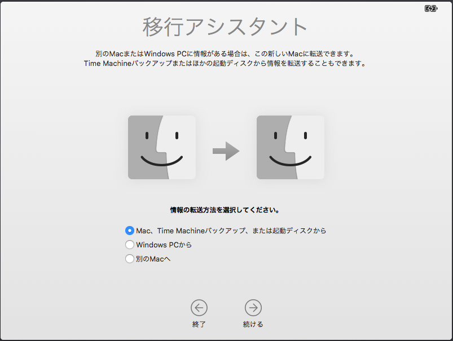Click the gray transfer arrow between faces
453x341 pixels.
click(x=226, y=150)
